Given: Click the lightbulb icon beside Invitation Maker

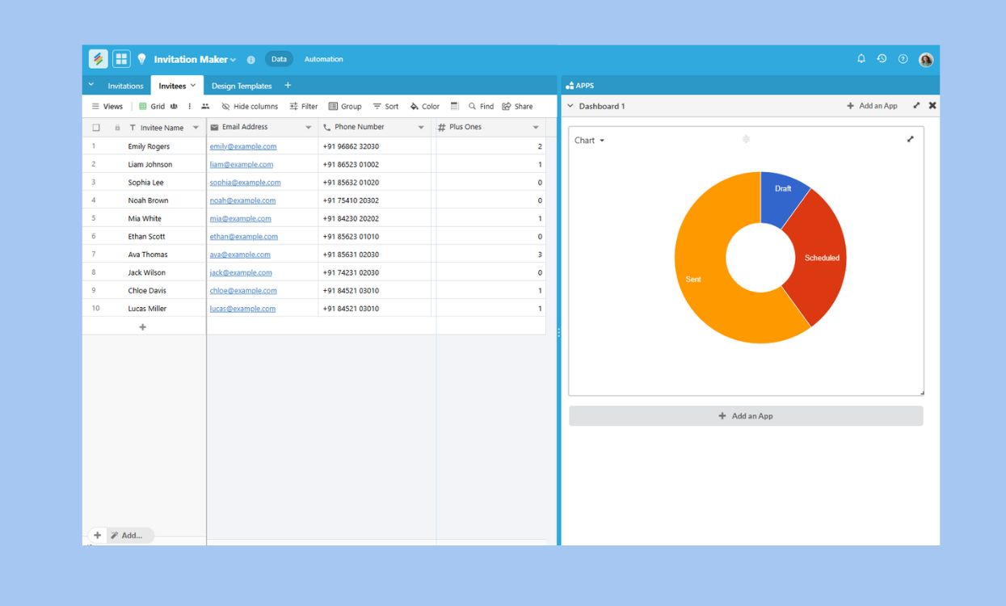Looking at the screenshot, I should [142, 59].
